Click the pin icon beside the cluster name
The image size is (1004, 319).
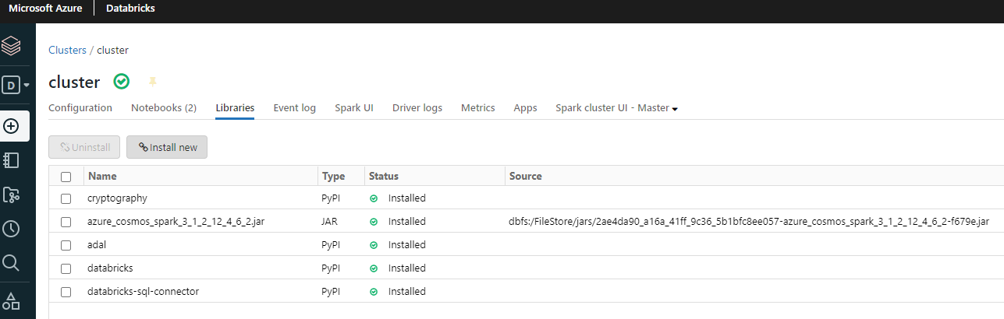point(153,81)
